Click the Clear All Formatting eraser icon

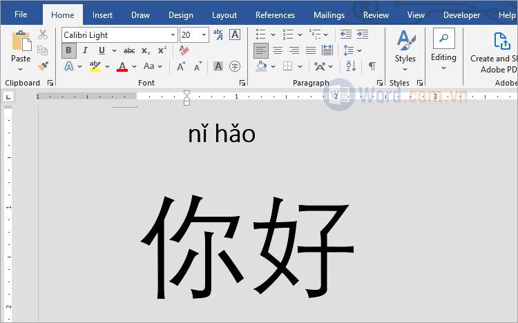(x=184, y=50)
